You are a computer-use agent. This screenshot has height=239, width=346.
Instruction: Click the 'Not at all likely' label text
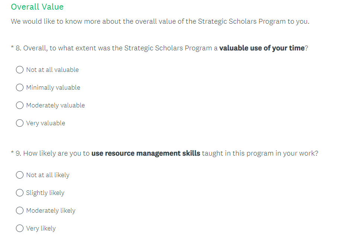48,175
